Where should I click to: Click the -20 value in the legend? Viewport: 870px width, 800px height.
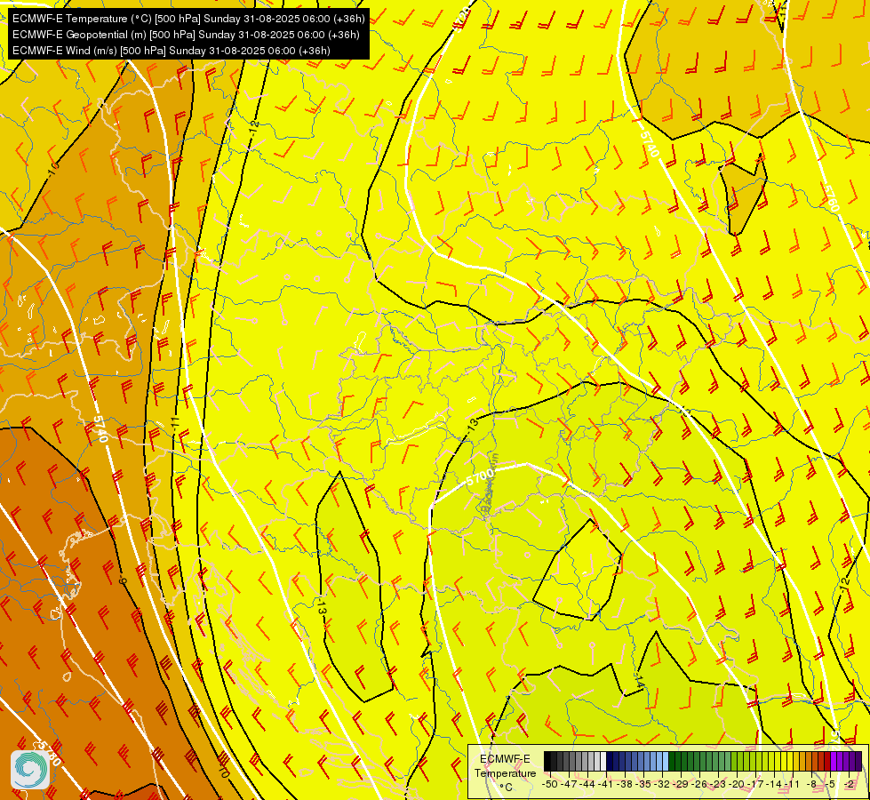click(x=737, y=785)
